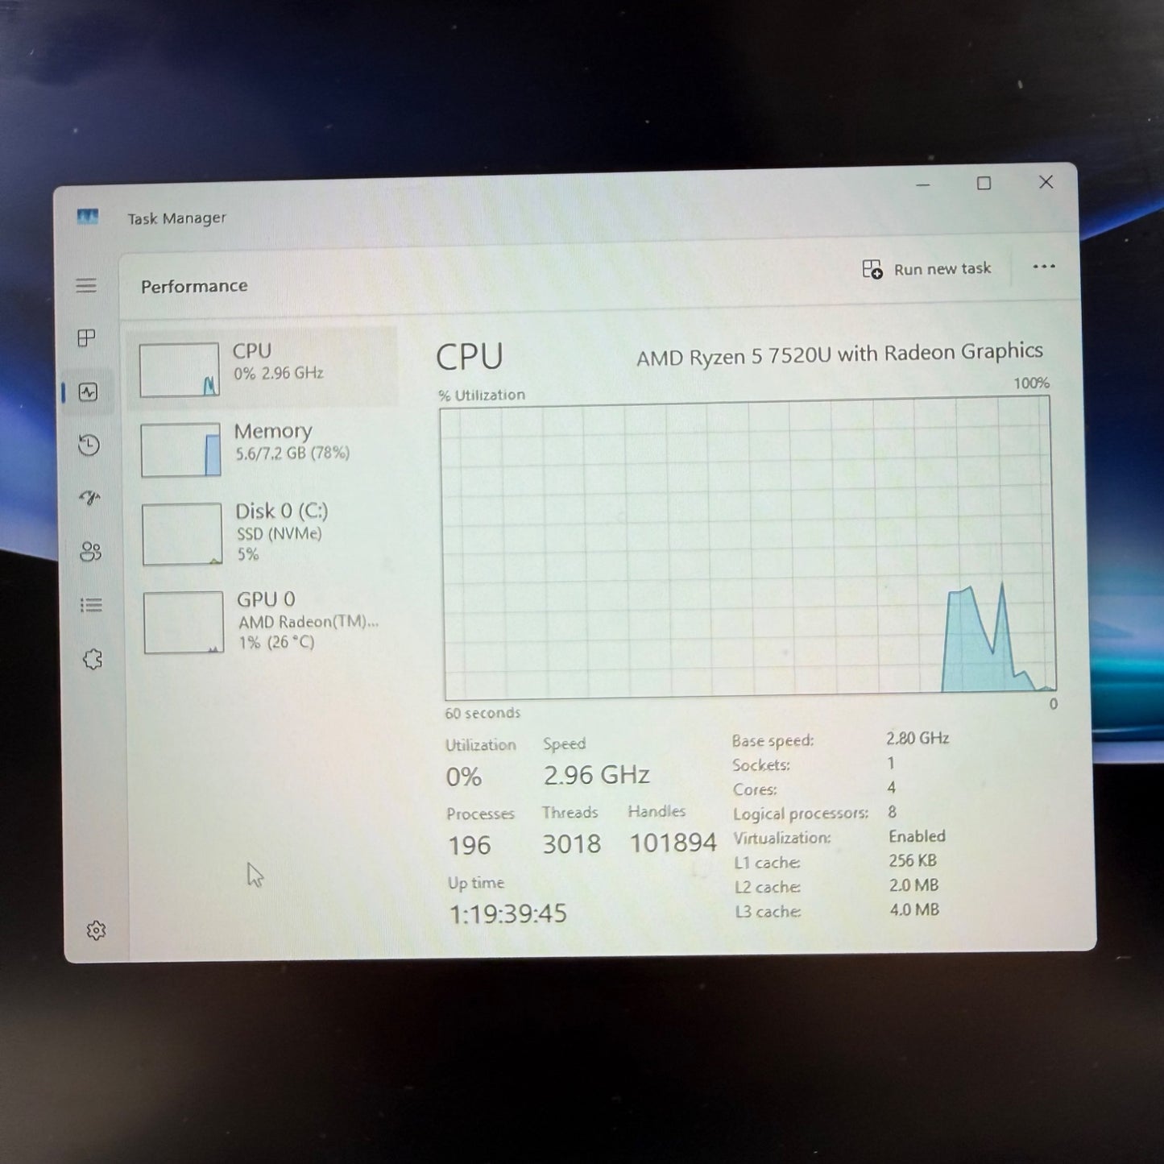The image size is (1164, 1164).
Task: Minimize the Task Manager window
Action: (x=923, y=184)
